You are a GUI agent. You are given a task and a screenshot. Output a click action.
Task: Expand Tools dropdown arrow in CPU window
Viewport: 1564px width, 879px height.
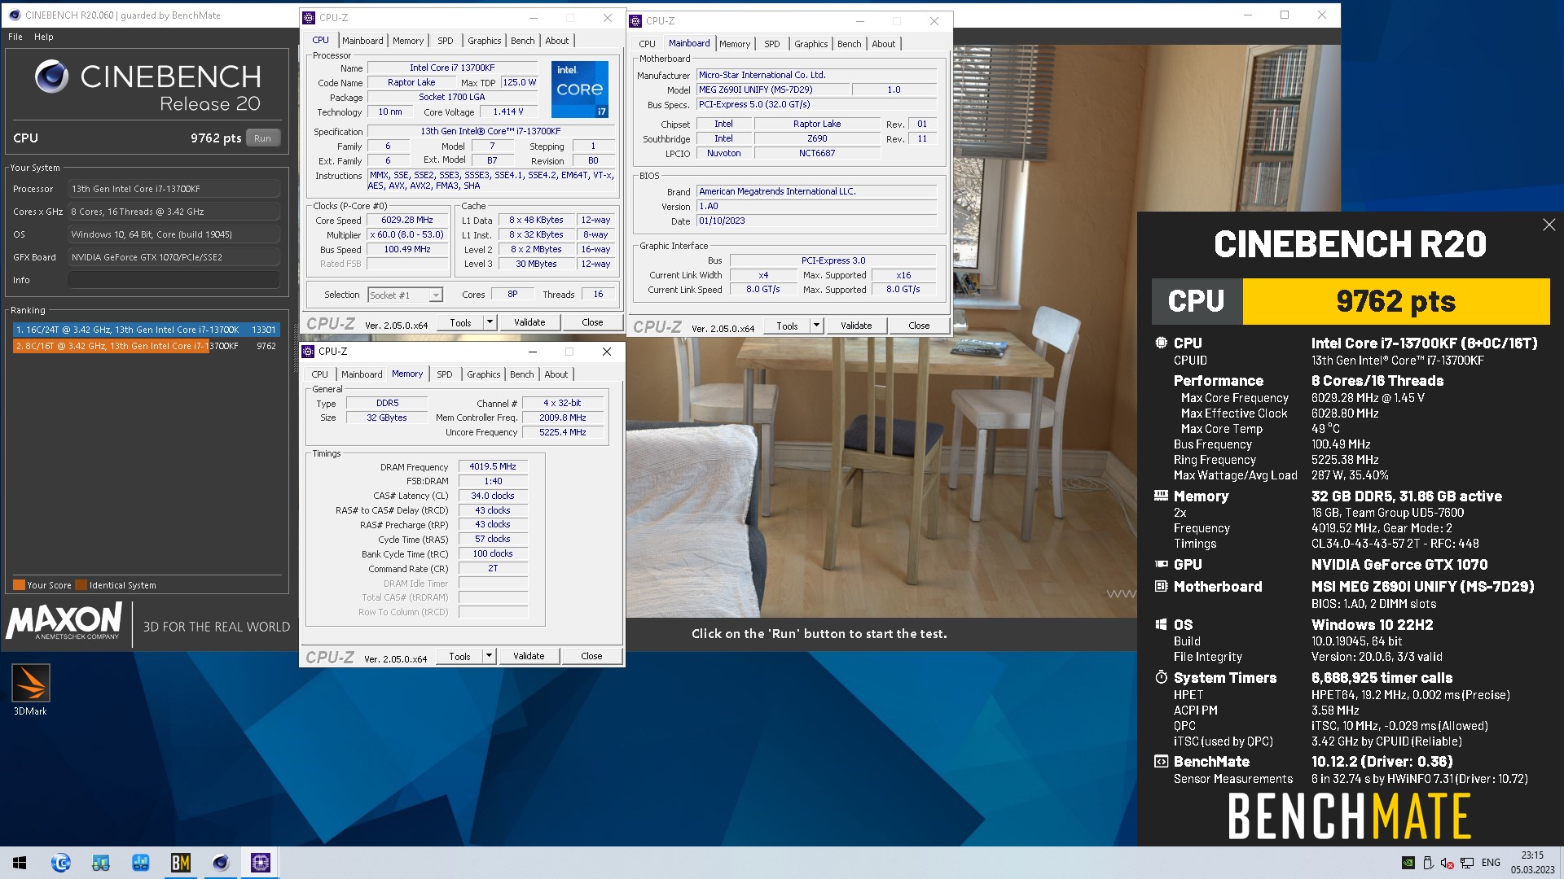click(x=490, y=323)
